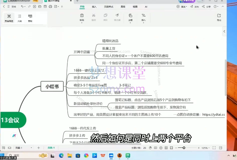Collapse the ribbon with the top-right chevron
Image resolution: width=237 pixels, height=160 pixels.
[x=222, y=7]
